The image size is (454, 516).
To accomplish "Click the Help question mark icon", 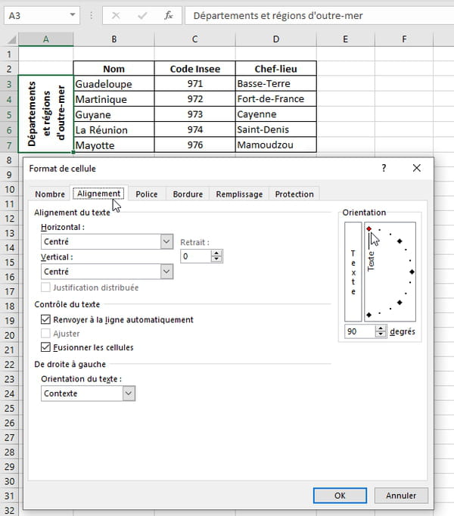I will pyautogui.click(x=384, y=168).
